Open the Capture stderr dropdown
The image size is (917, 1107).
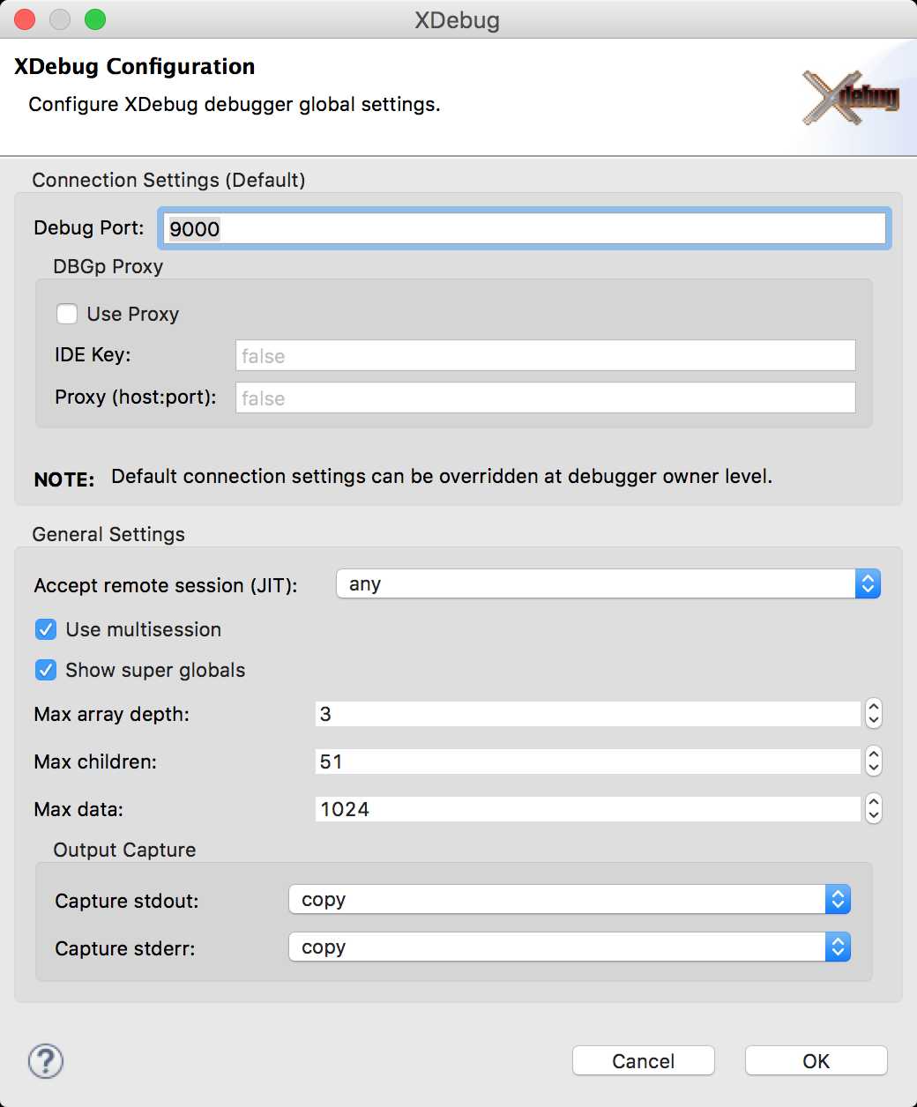coord(570,947)
